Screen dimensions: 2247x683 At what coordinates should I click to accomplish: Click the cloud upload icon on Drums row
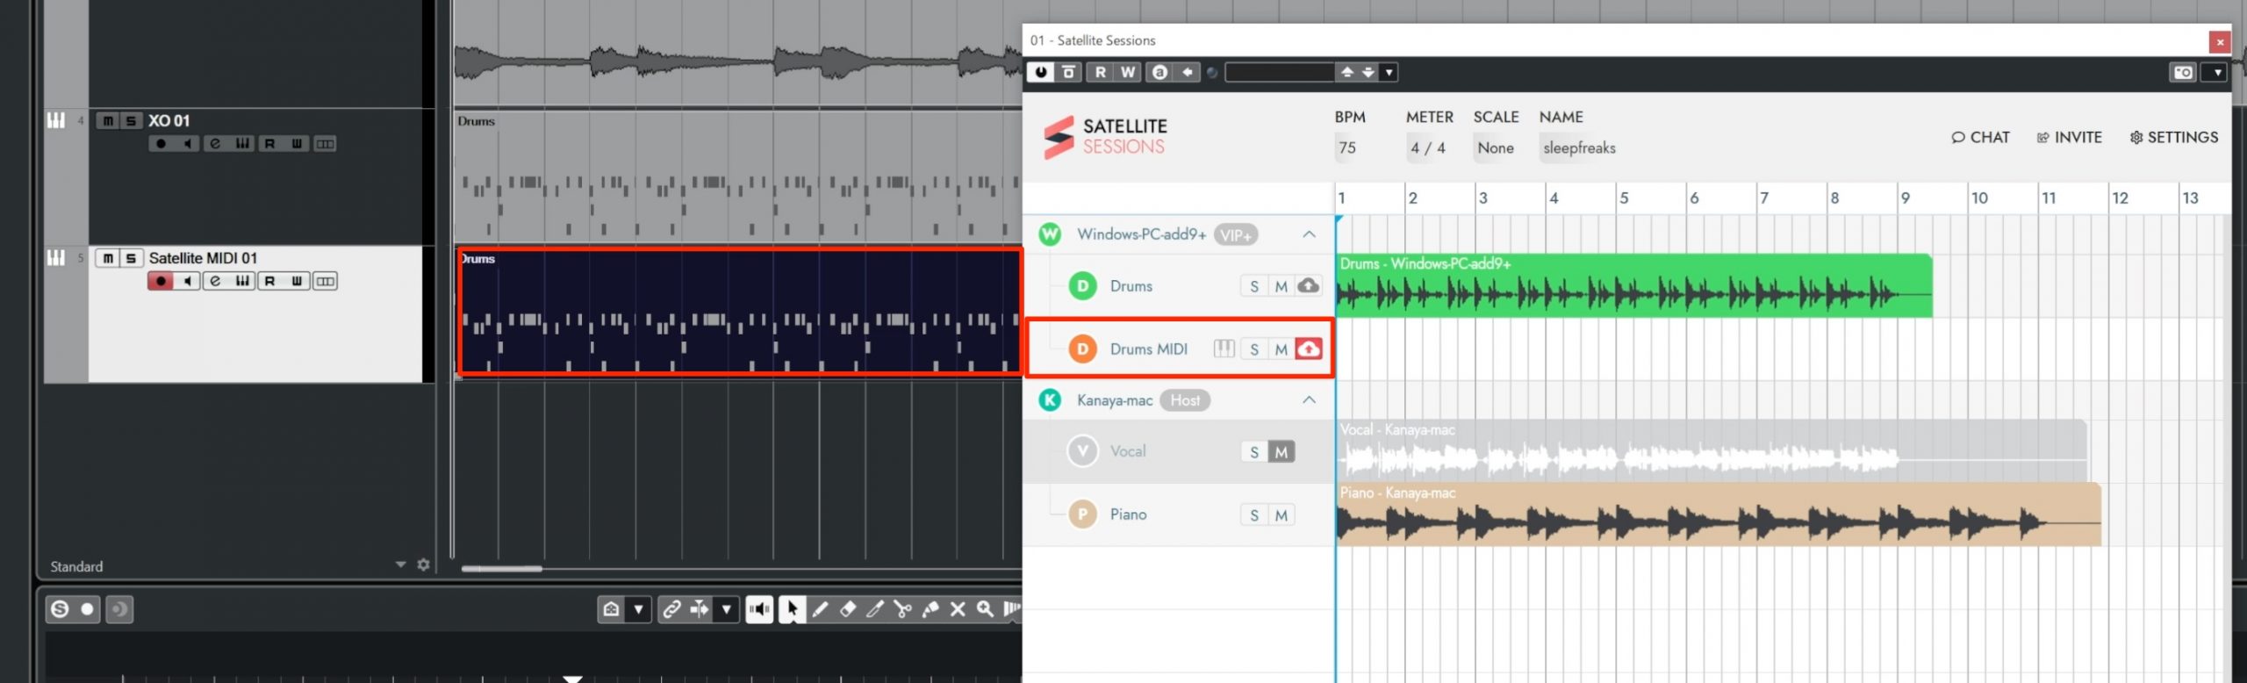1308,286
